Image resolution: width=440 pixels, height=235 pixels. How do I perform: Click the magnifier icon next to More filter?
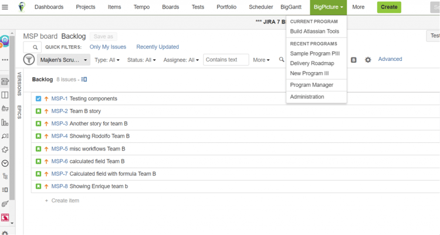(x=282, y=59)
